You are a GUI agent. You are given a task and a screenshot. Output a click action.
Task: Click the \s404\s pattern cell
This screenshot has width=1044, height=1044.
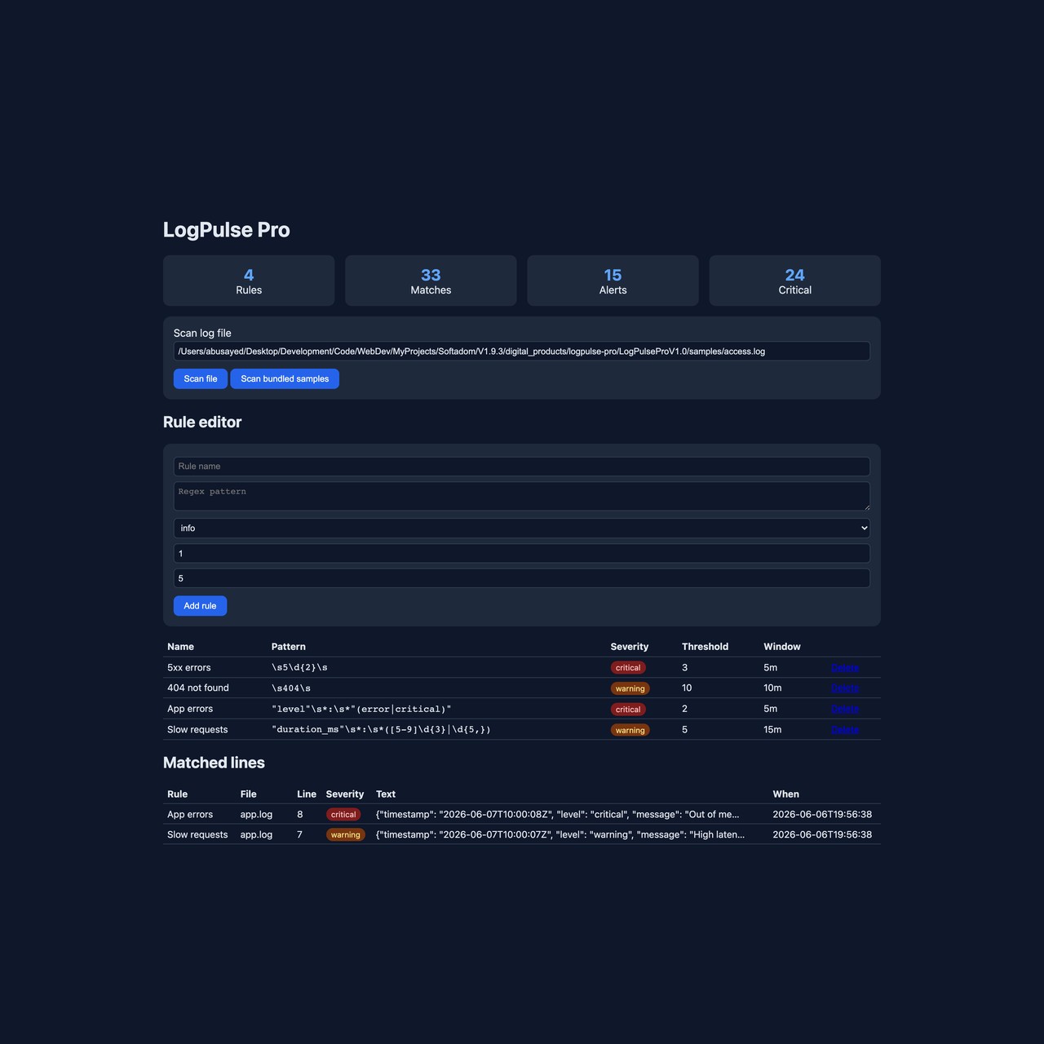(x=291, y=688)
